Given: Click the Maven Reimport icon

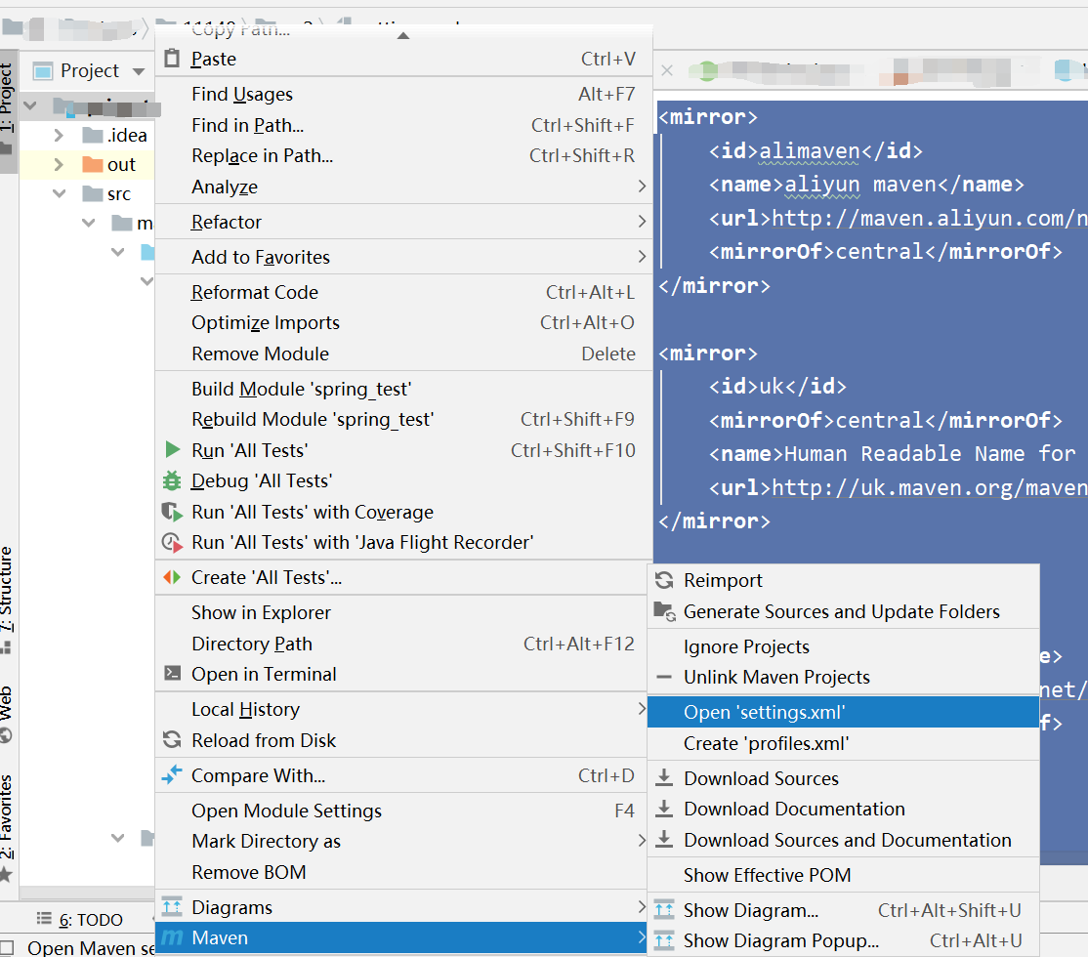Looking at the screenshot, I should click(x=664, y=580).
